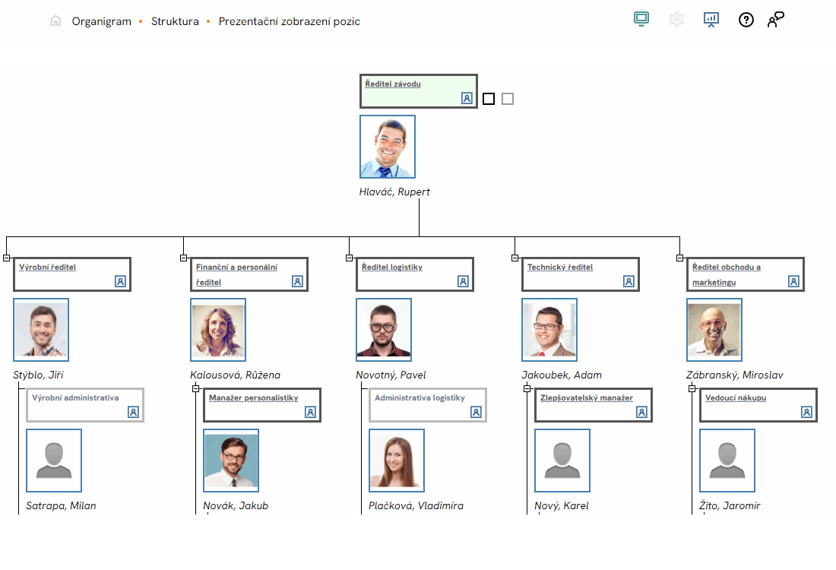The height and width of the screenshot is (570, 836).
Task: Go to Organigram breadcrumb
Action: pyautogui.click(x=102, y=21)
